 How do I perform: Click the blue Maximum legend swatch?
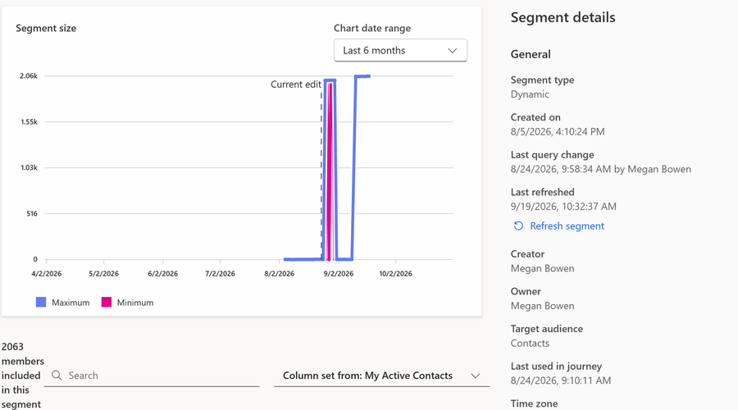click(41, 303)
